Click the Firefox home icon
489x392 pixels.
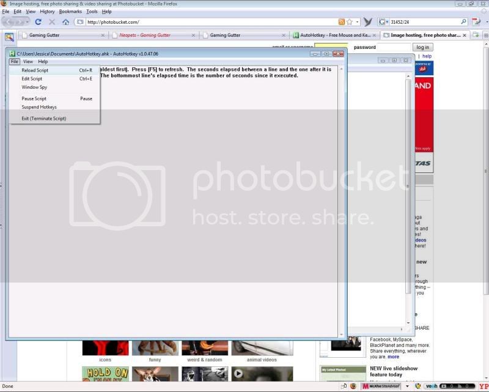[x=65, y=22]
